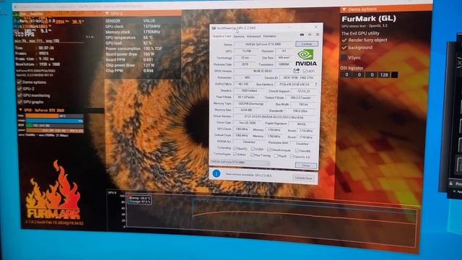Image resolution: width=462 pixels, height=260 pixels.
Task: Open the GPU selection dropdown in GPU-Z
Action: click(x=240, y=162)
